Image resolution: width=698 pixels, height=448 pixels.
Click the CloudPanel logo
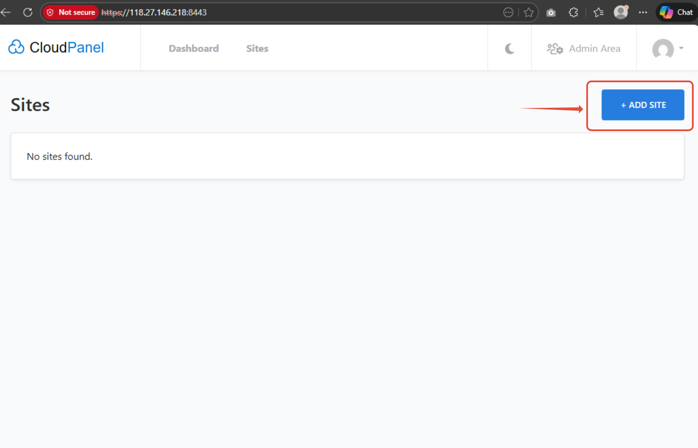[56, 47]
